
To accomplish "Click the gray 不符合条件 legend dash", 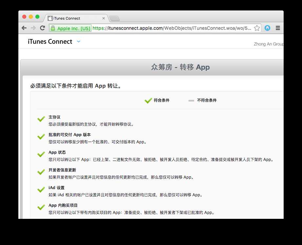I will [x=191, y=100].
